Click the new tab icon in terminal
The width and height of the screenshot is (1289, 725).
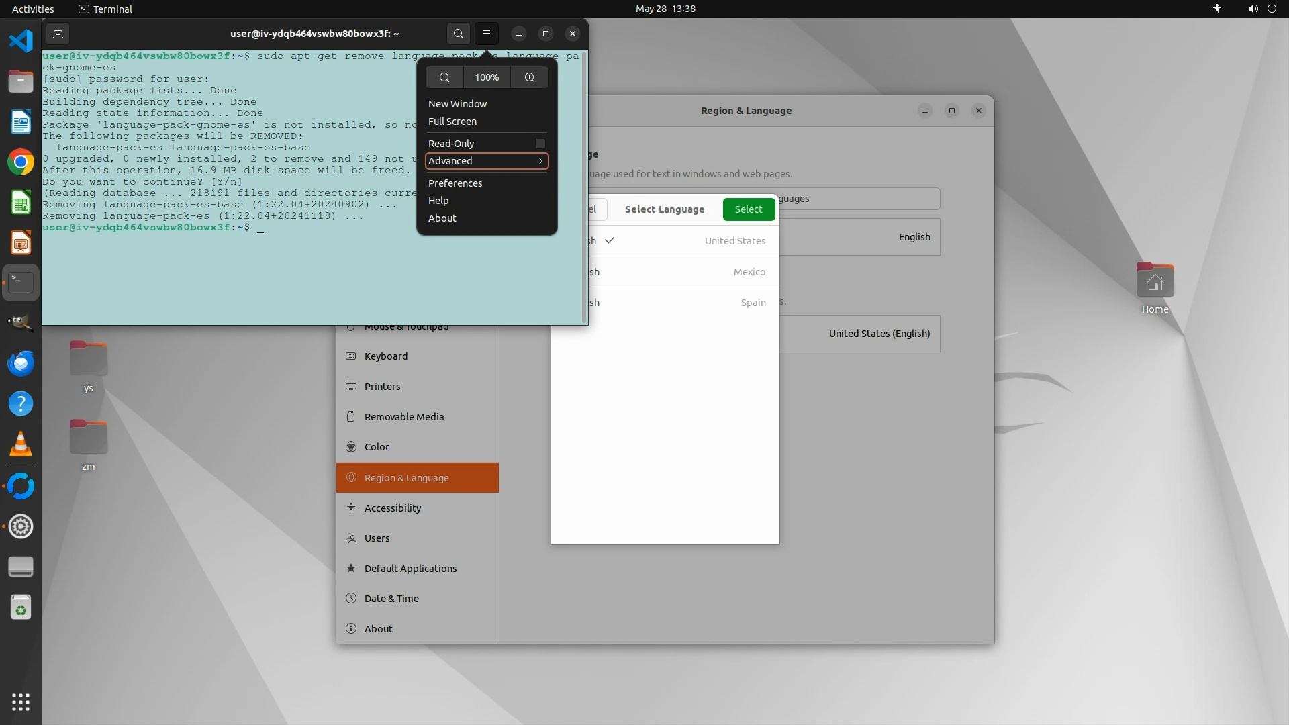pyautogui.click(x=58, y=34)
